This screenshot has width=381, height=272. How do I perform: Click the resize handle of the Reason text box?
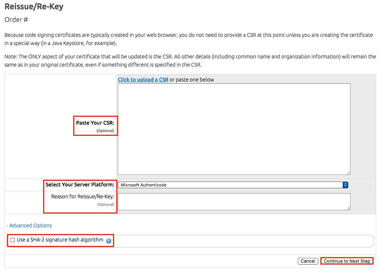pos(348,208)
